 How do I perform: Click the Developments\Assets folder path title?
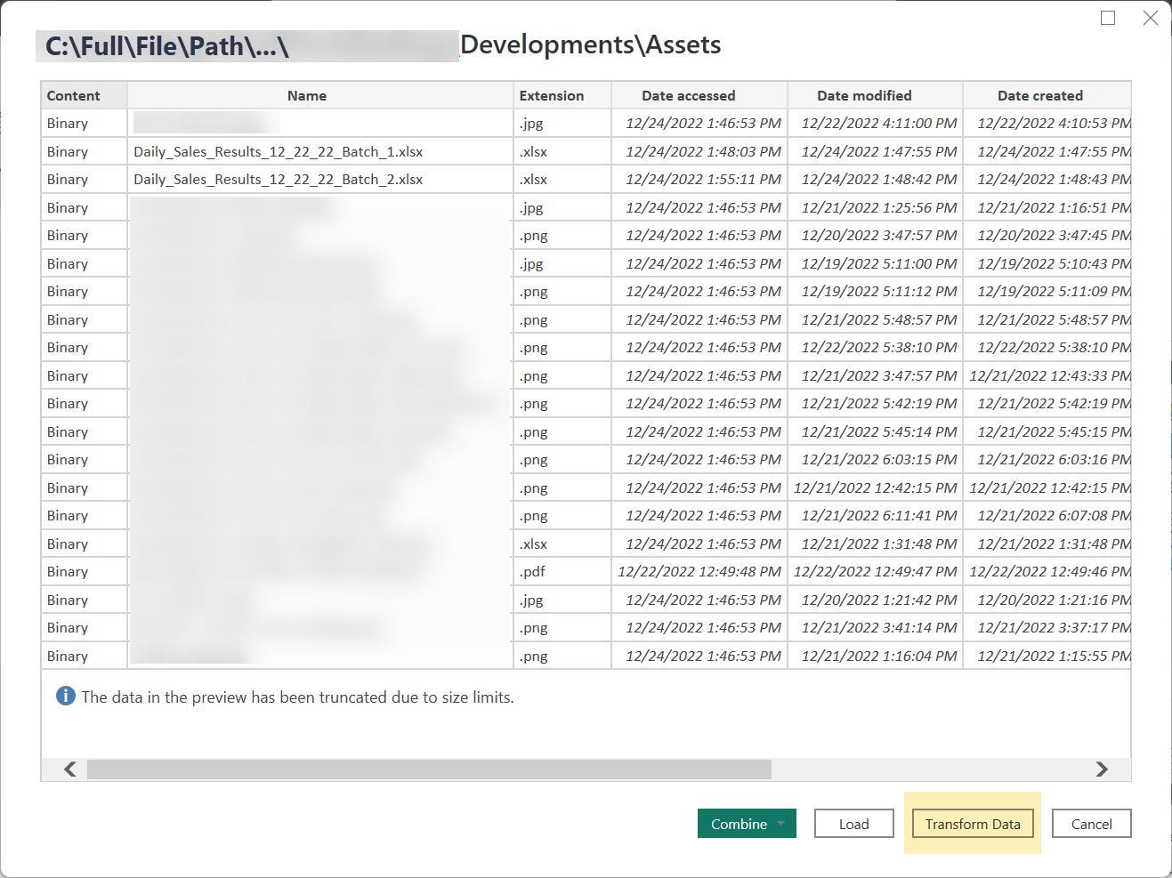tap(590, 44)
